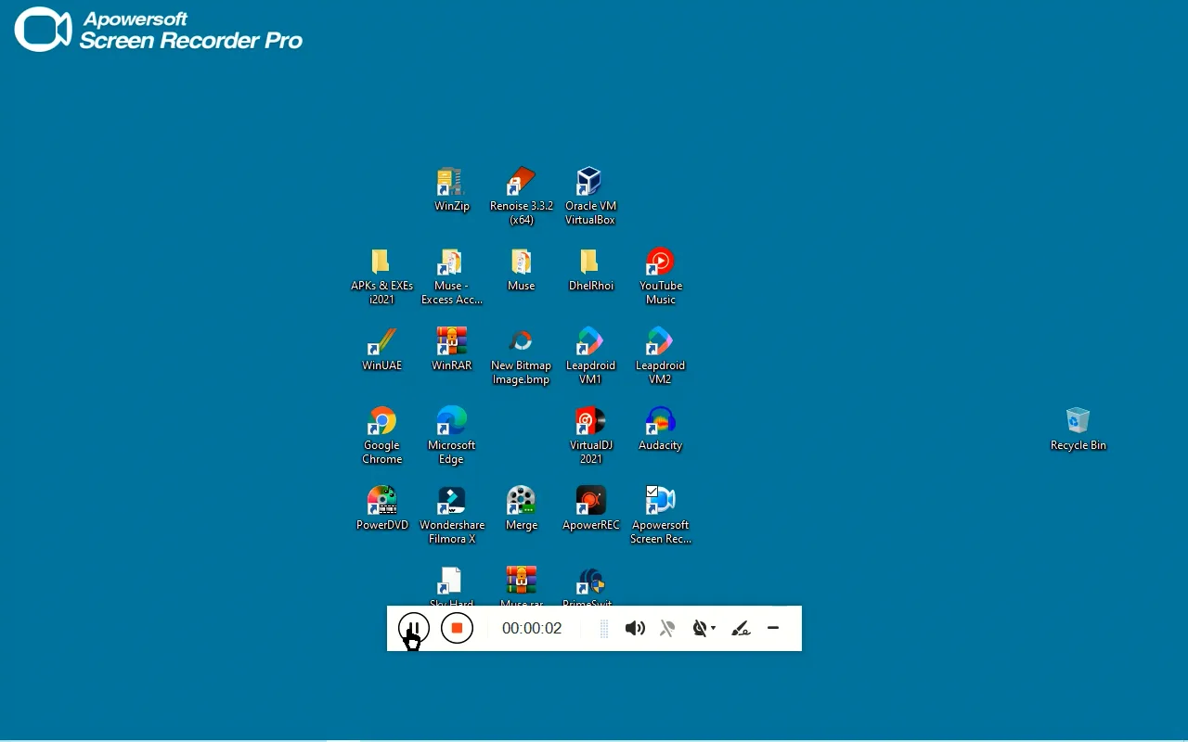
Task: Select the Wondershare Filmora X icon
Action: tap(452, 516)
